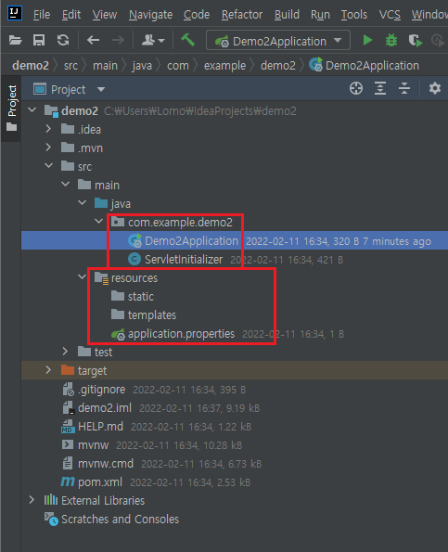Open the user profile icon dropdown
The width and height of the screenshot is (448, 552).
point(153,41)
